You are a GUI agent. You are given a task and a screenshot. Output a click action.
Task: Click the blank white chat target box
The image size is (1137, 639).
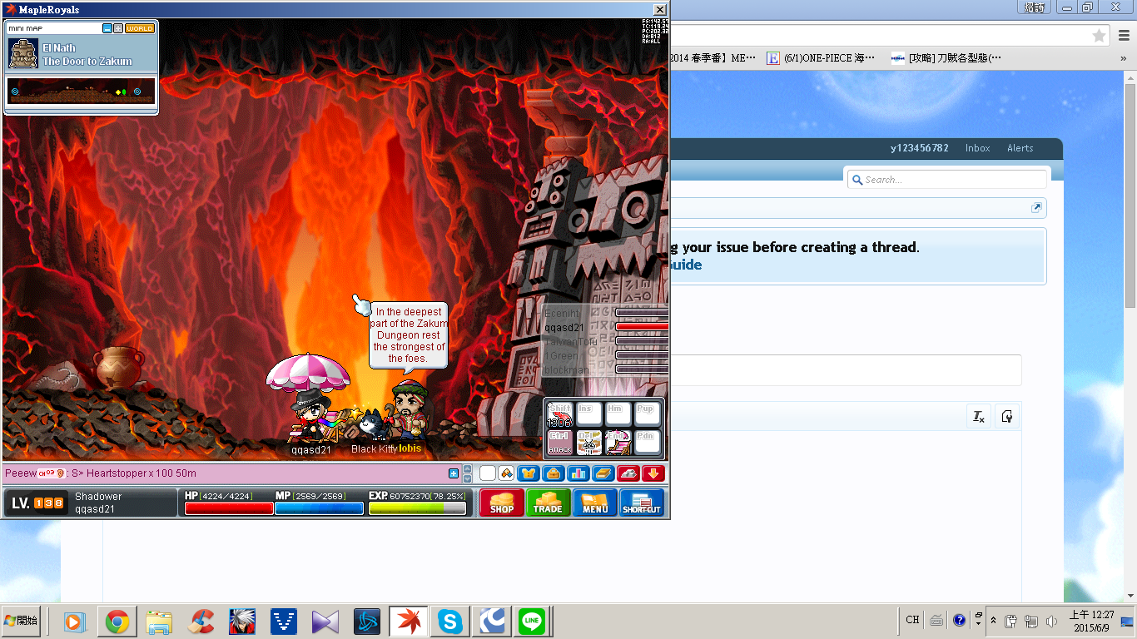click(488, 473)
